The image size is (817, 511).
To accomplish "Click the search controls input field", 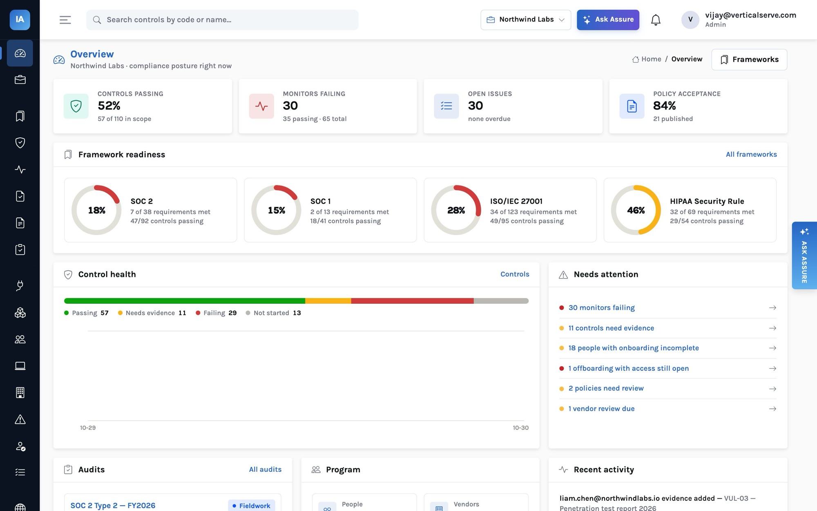I will 222,20.
